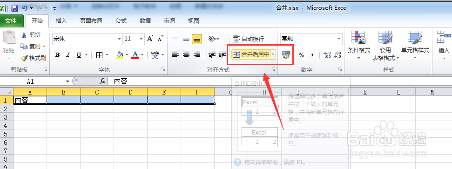Image resolution: width=452 pixels, height=169 pixels.
Task: Align text right
Action: coord(197,54)
